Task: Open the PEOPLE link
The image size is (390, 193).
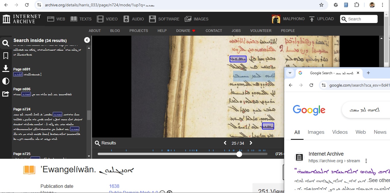Action: (x=288, y=30)
